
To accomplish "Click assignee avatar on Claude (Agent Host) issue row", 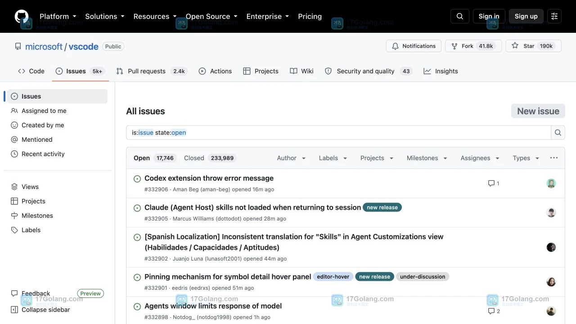I will coord(551,212).
